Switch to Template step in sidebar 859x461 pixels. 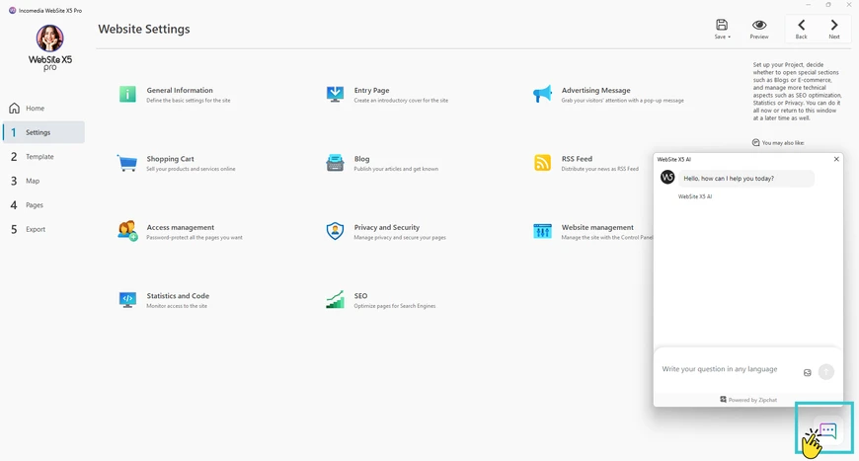(39, 157)
